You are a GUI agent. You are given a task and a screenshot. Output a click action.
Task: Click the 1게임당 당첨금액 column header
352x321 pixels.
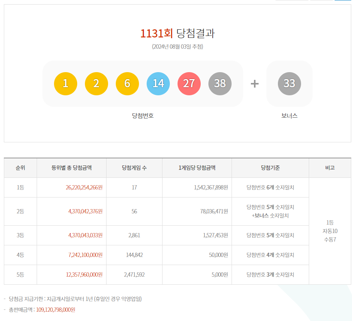197,168
